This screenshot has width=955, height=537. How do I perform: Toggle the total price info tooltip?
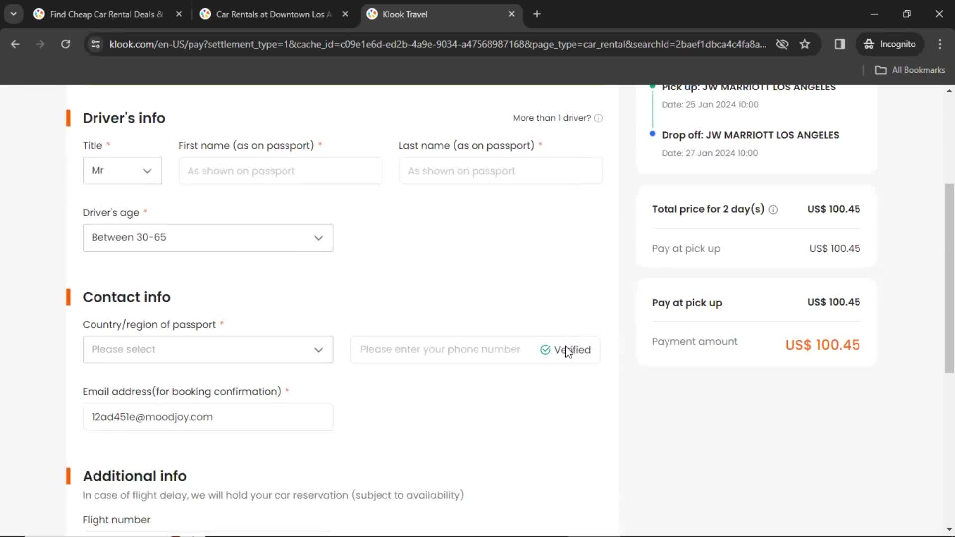(x=772, y=209)
